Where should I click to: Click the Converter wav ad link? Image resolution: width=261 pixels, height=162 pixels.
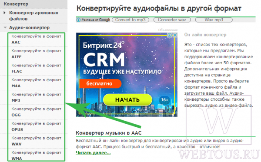172,20
